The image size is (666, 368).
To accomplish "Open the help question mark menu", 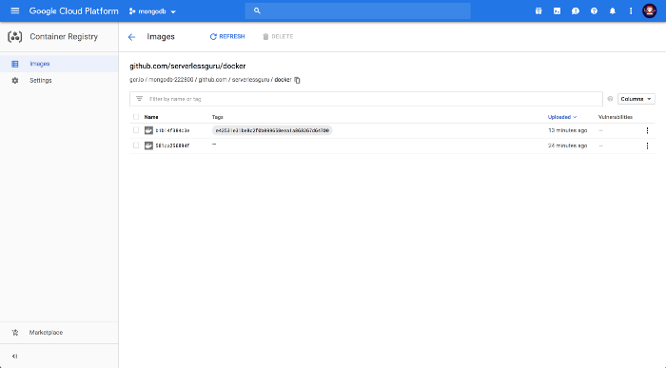I will pyautogui.click(x=594, y=11).
